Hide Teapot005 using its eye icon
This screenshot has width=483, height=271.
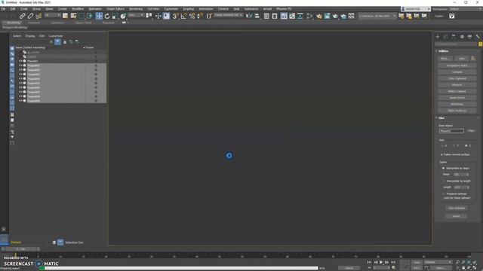[20, 83]
